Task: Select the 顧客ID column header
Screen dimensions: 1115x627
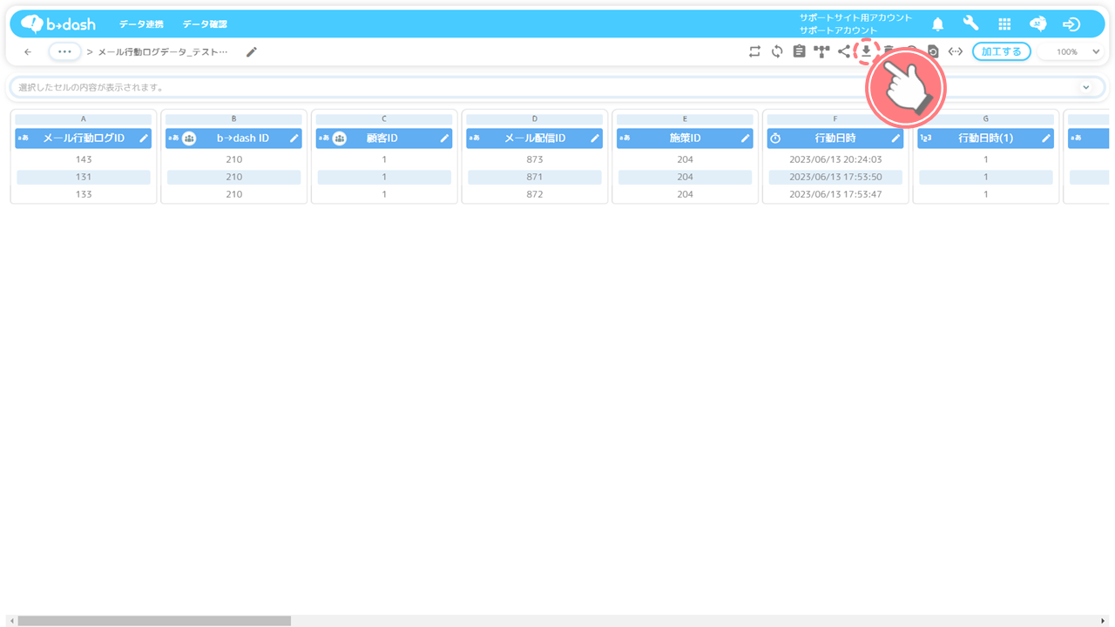Action: pos(384,138)
